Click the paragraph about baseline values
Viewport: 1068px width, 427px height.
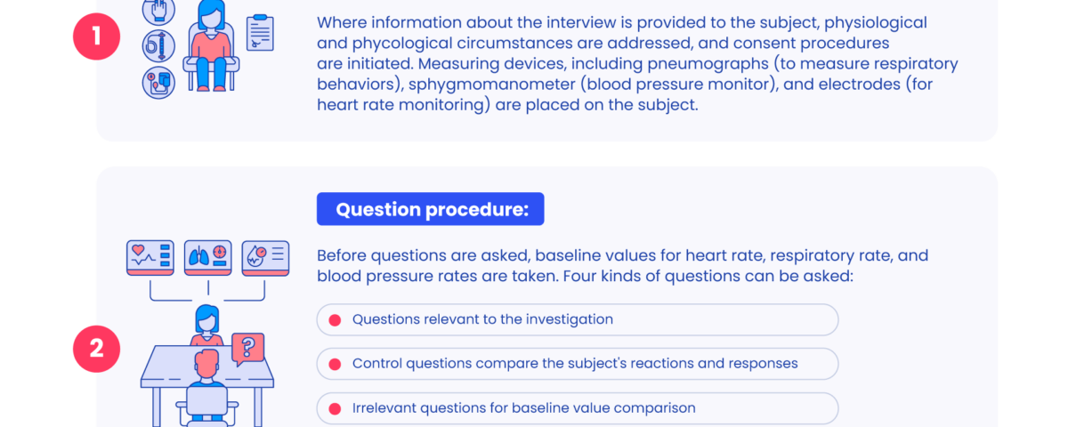click(x=611, y=266)
